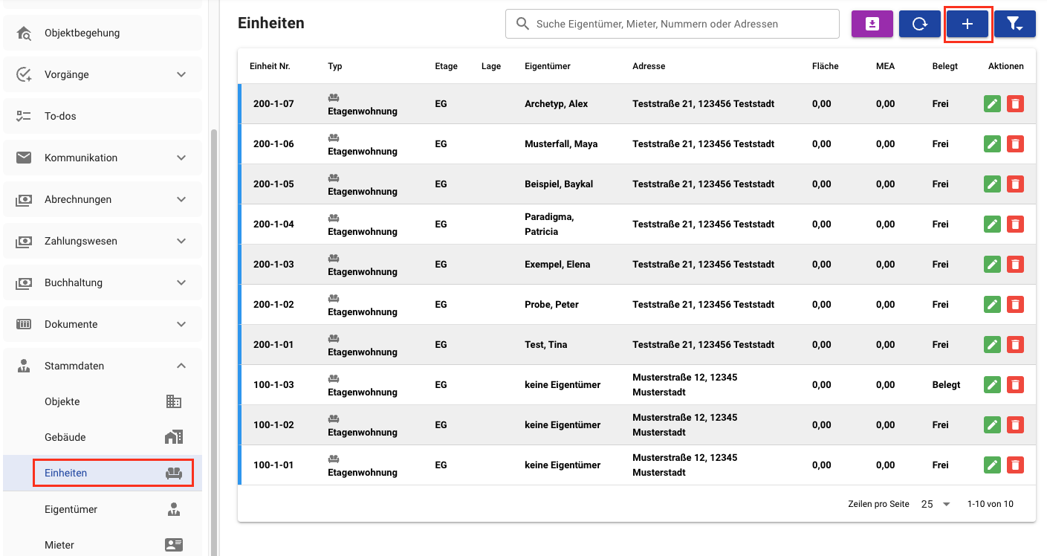Delete unit 100-1-03 using the trash icon
The image size is (1047, 556).
1015,385
